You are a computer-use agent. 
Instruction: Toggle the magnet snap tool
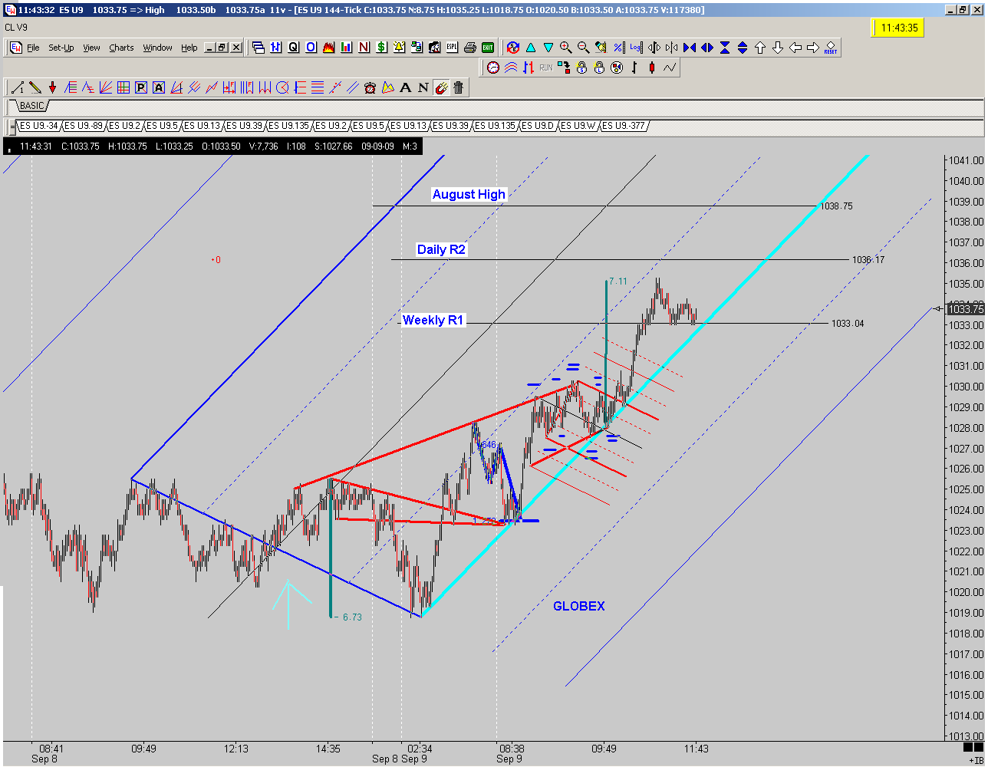point(441,87)
